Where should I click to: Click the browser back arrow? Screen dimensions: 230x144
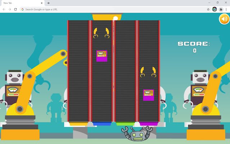tap(4, 9)
